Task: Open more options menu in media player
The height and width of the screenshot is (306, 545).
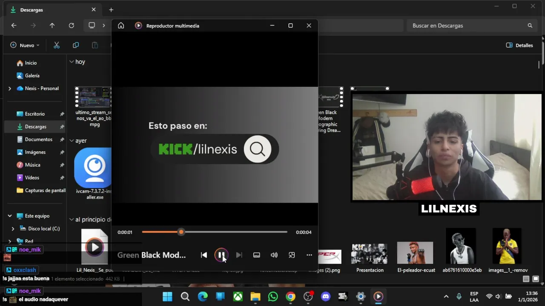Action: [x=309, y=255]
